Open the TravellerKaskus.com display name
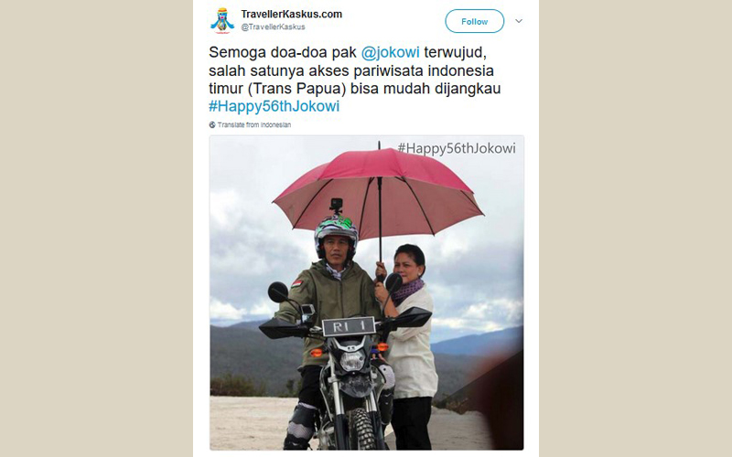This screenshot has height=457, width=732. click(291, 15)
